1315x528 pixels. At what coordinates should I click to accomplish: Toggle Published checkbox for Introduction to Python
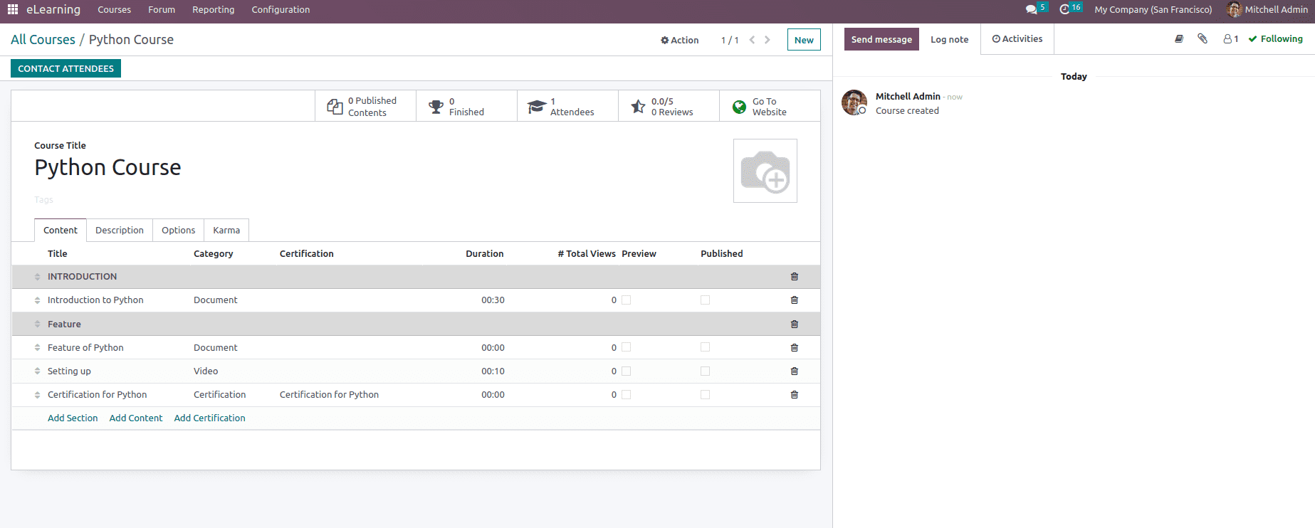pyautogui.click(x=706, y=300)
